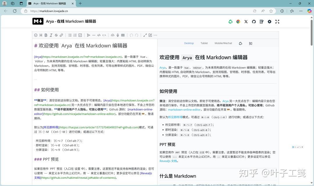Toggle bold formatting
314x186 pixels.
[x=46, y=35]
